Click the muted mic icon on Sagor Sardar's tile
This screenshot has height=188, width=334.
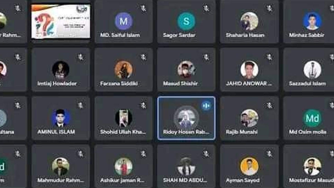tap(206, 9)
